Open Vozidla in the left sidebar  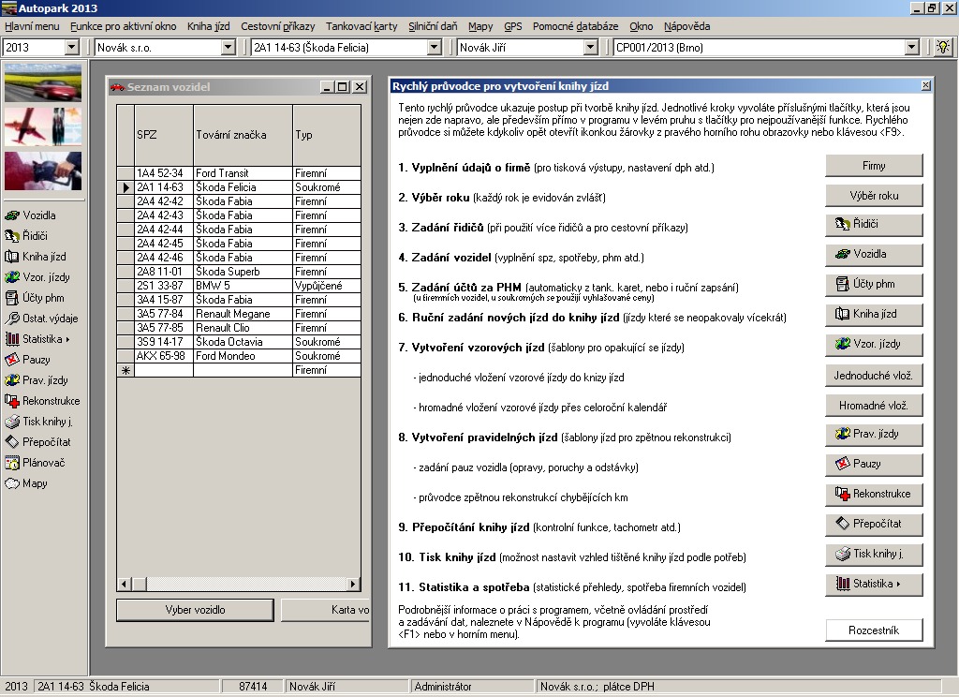pos(38,215)
